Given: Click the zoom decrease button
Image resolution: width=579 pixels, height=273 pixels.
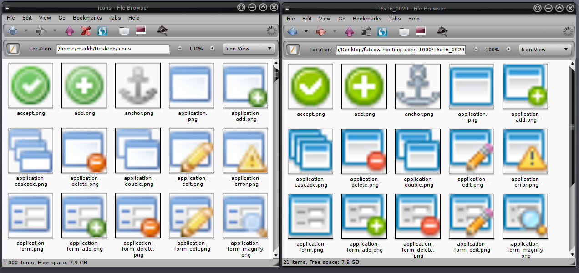Looking at the screenshot, I should click(180, 48).
